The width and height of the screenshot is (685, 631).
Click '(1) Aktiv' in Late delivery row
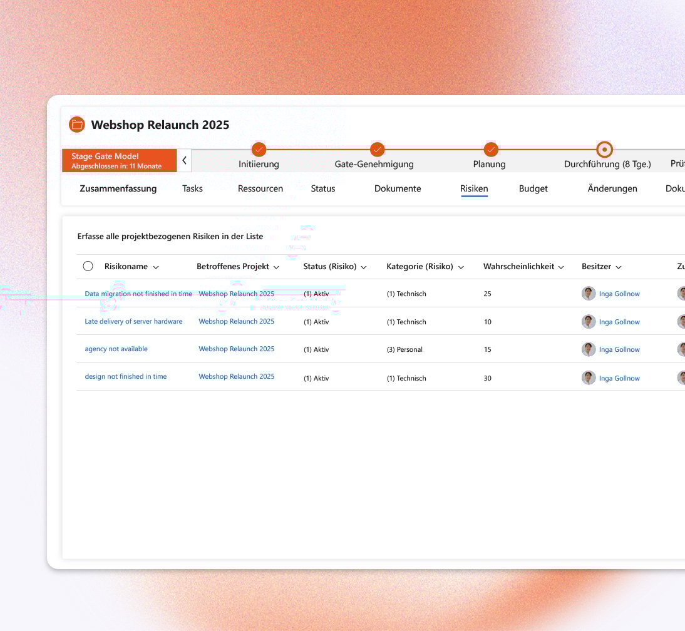(x=316, y=322)
